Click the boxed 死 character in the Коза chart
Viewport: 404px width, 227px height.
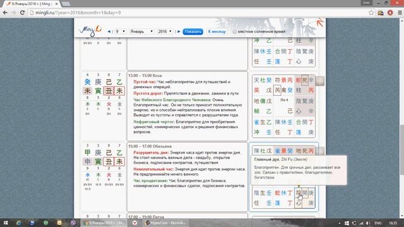(305, 80)
